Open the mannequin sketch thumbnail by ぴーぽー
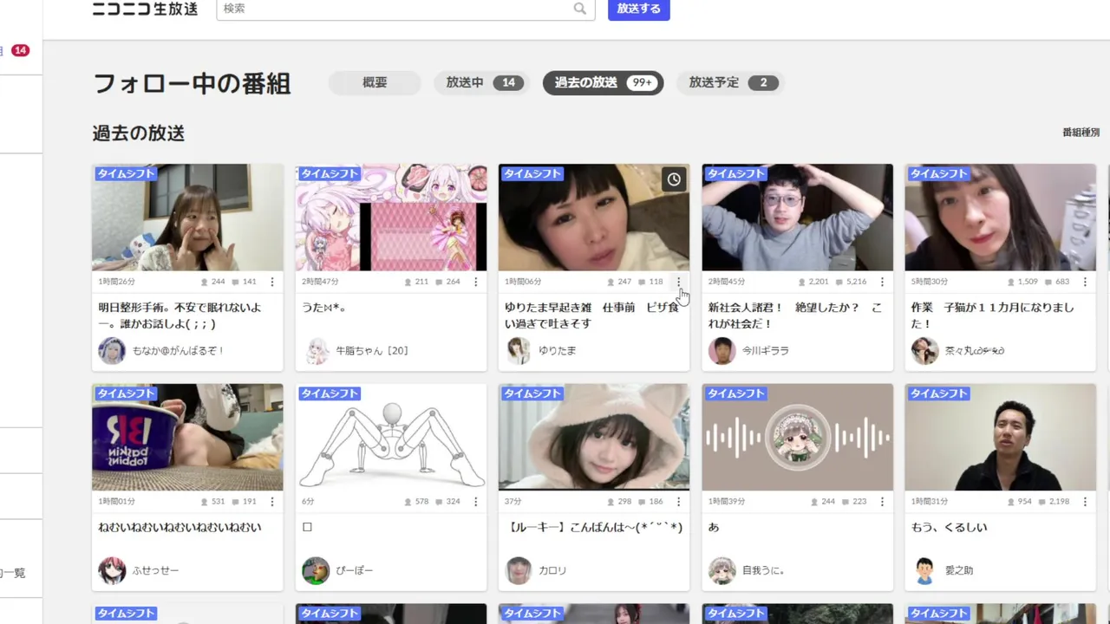This screenshot has width=1110, height=624. [x=391, y=438]
